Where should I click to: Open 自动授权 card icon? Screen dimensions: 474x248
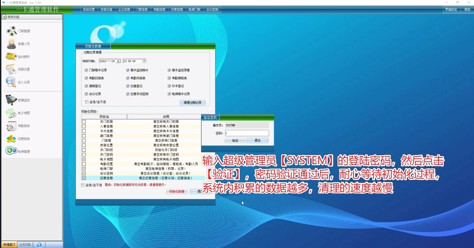click(11, 56)
